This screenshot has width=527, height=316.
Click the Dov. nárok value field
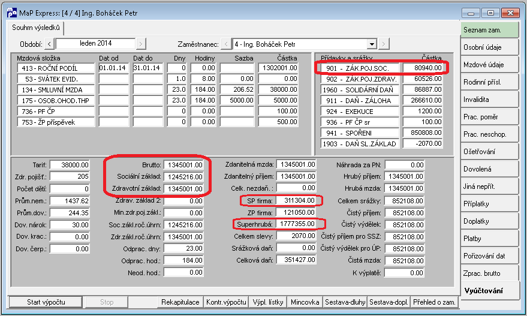tap(70, 225)
